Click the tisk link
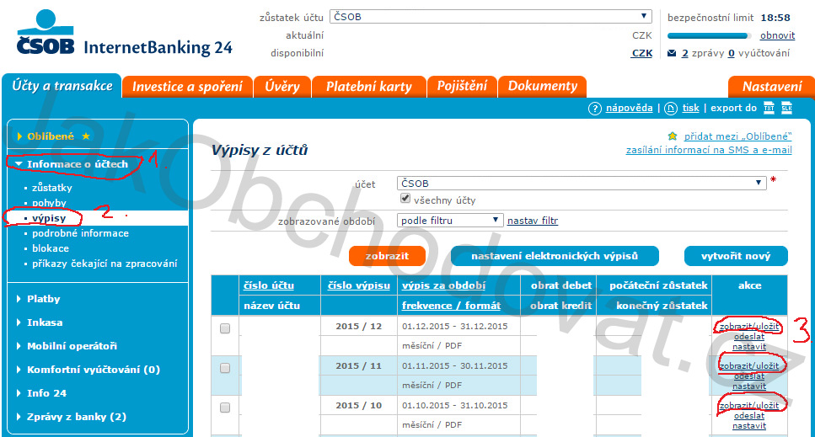 (691, 108)
